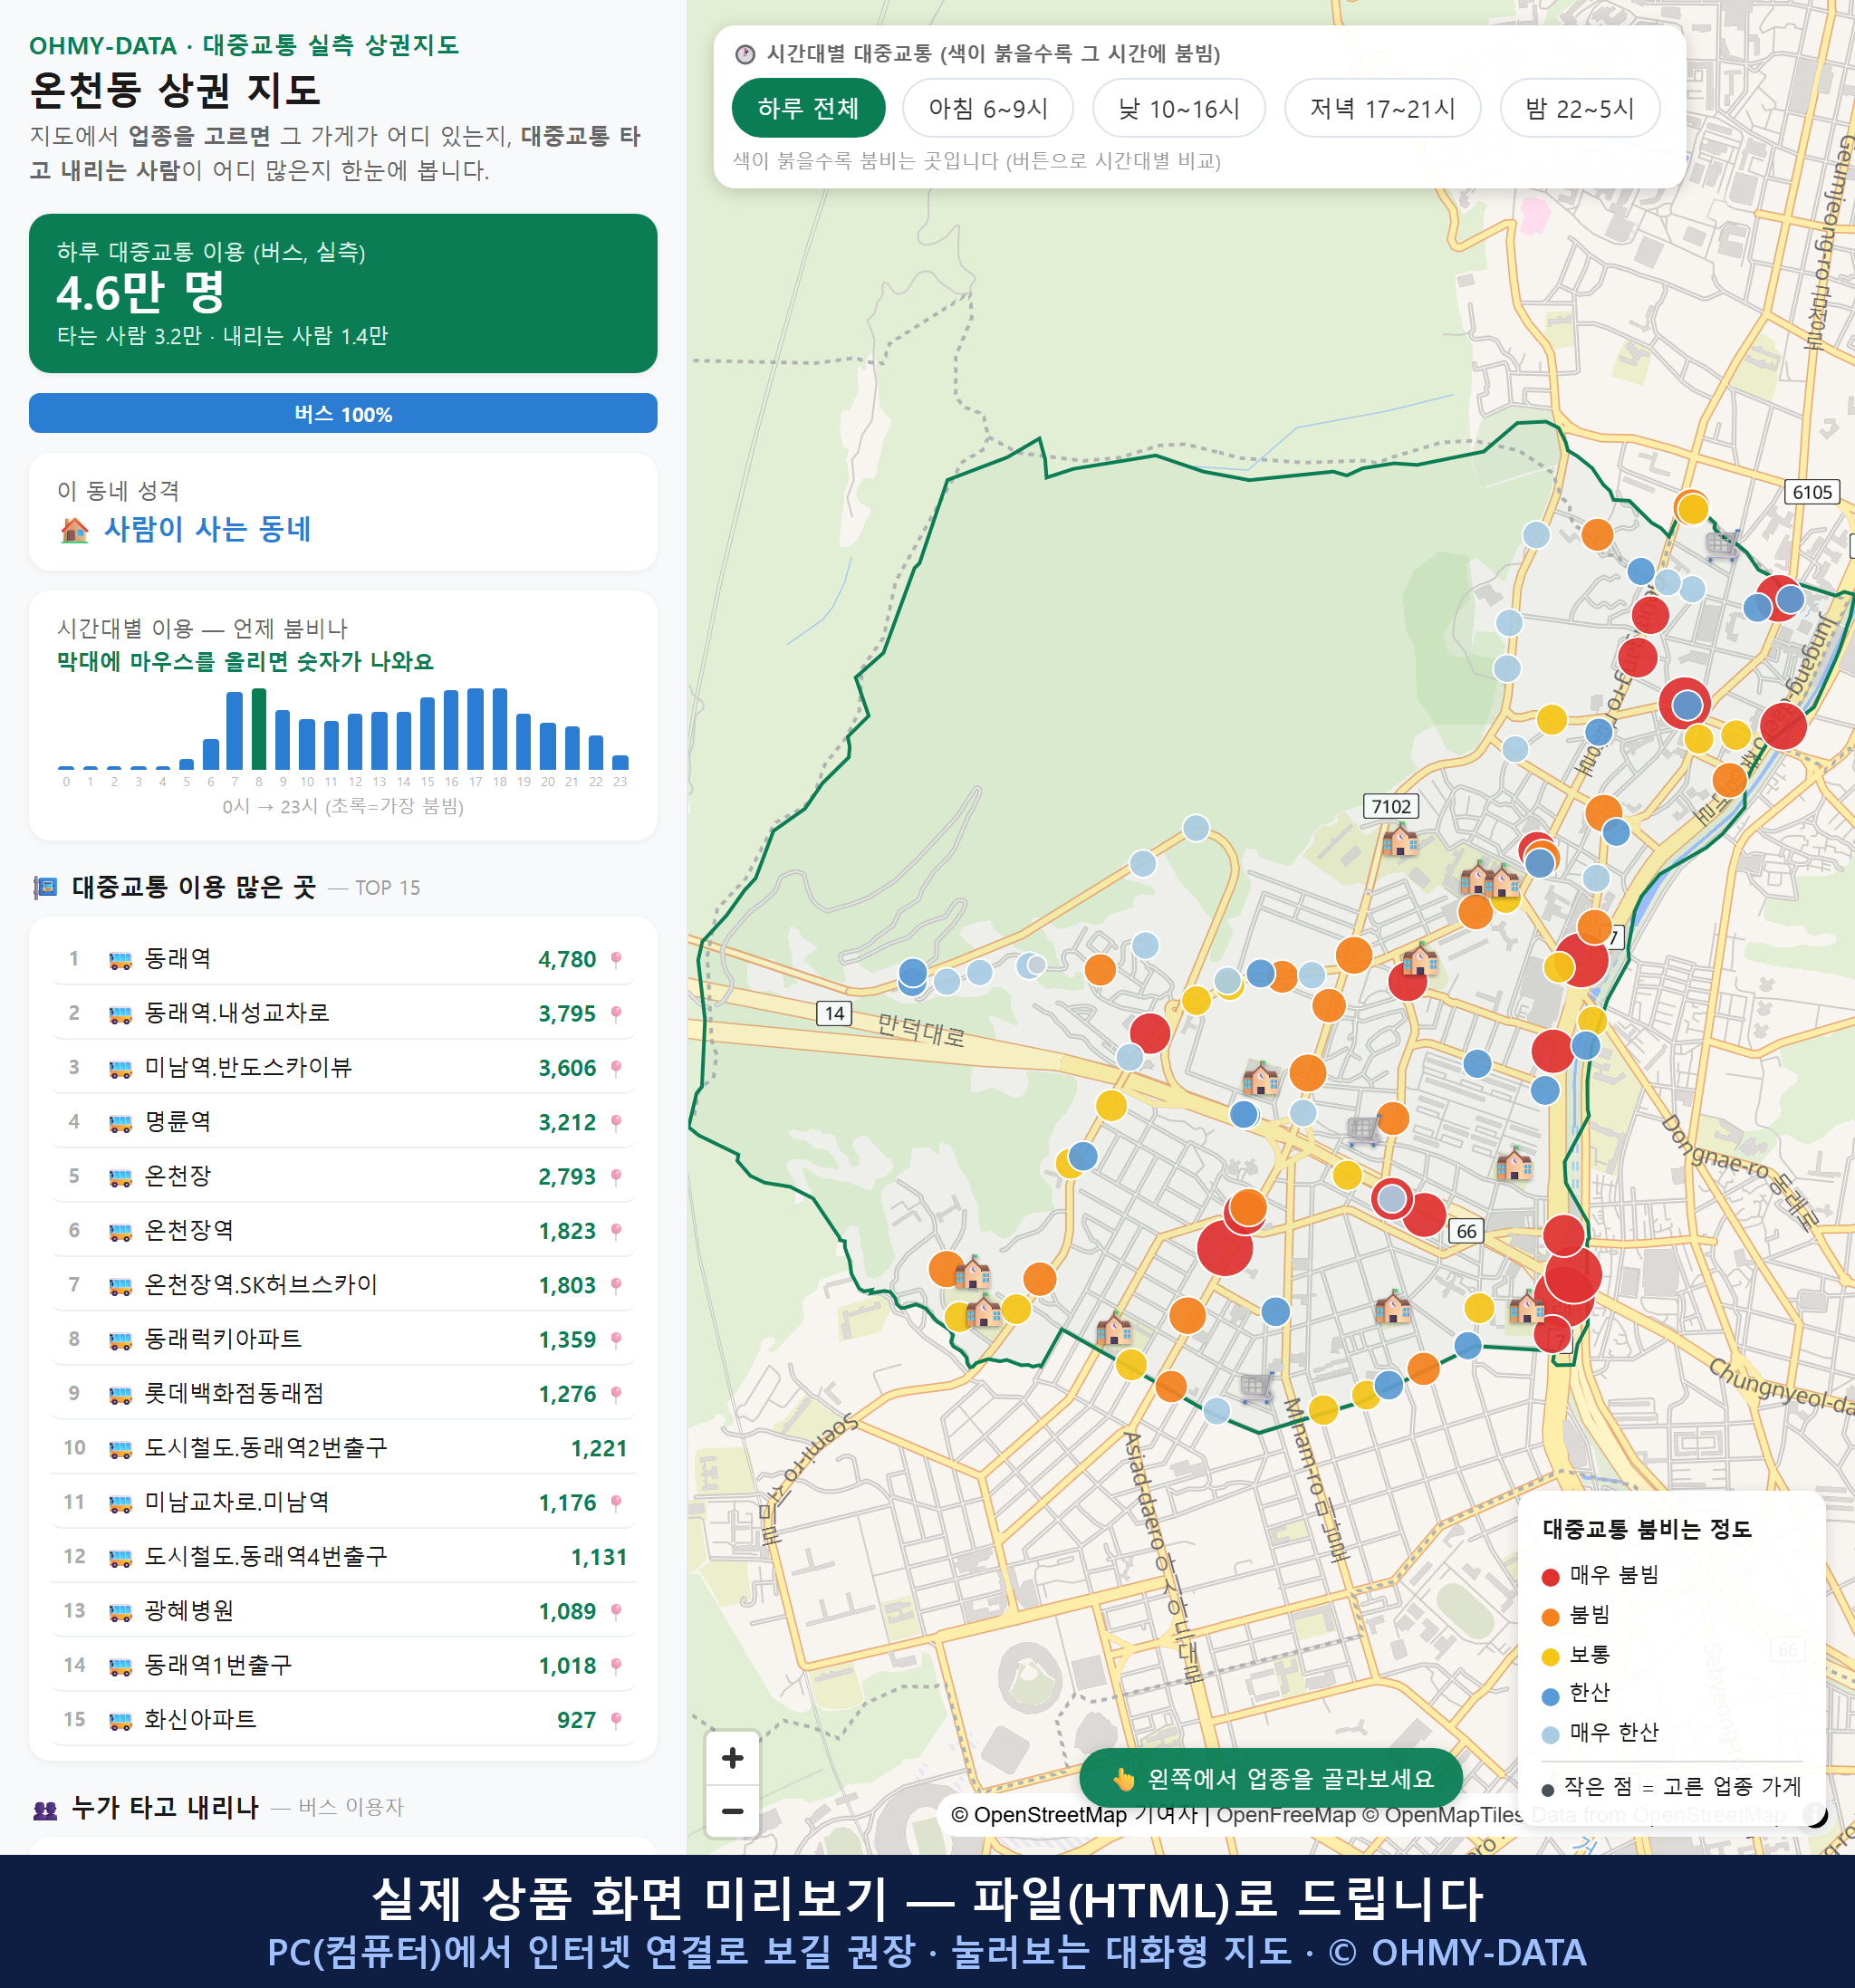Click the people icon before 누가 타고 내리나
Viewport: 1855px width, 1988px height.
click(45, 1809)
